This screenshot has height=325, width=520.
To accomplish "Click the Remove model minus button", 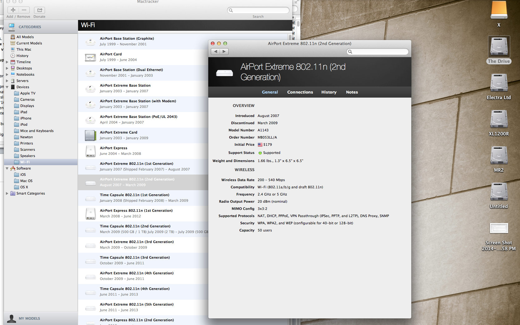I will [x=24, y=10].
